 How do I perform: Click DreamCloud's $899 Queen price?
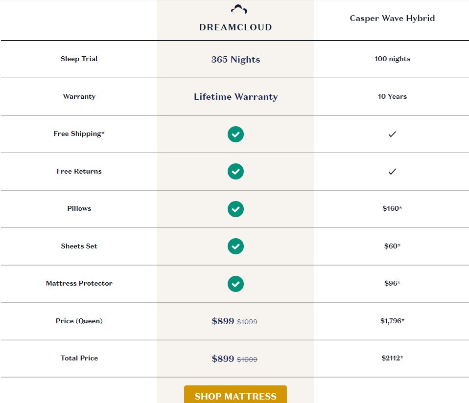pyautogui.click(x=223, y=321)
